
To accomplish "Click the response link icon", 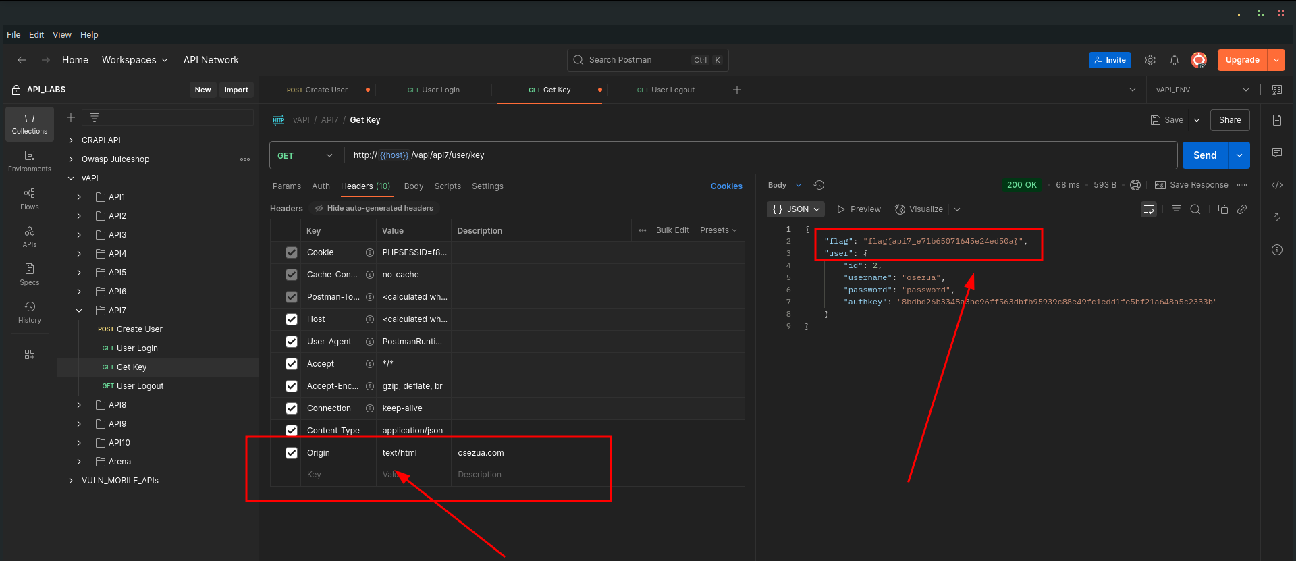I will pyautogui.click(x=1242, y=209).
